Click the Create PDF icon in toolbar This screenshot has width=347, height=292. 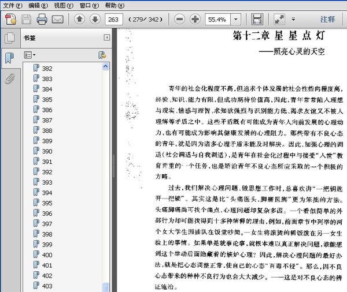(9, 19)
